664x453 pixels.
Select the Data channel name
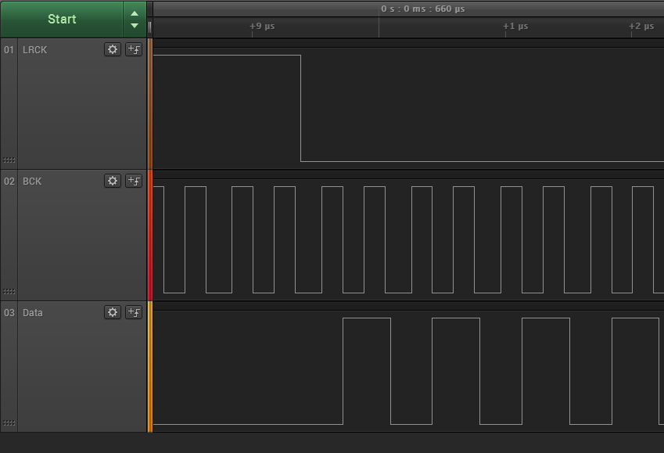(x=33, y=313)
